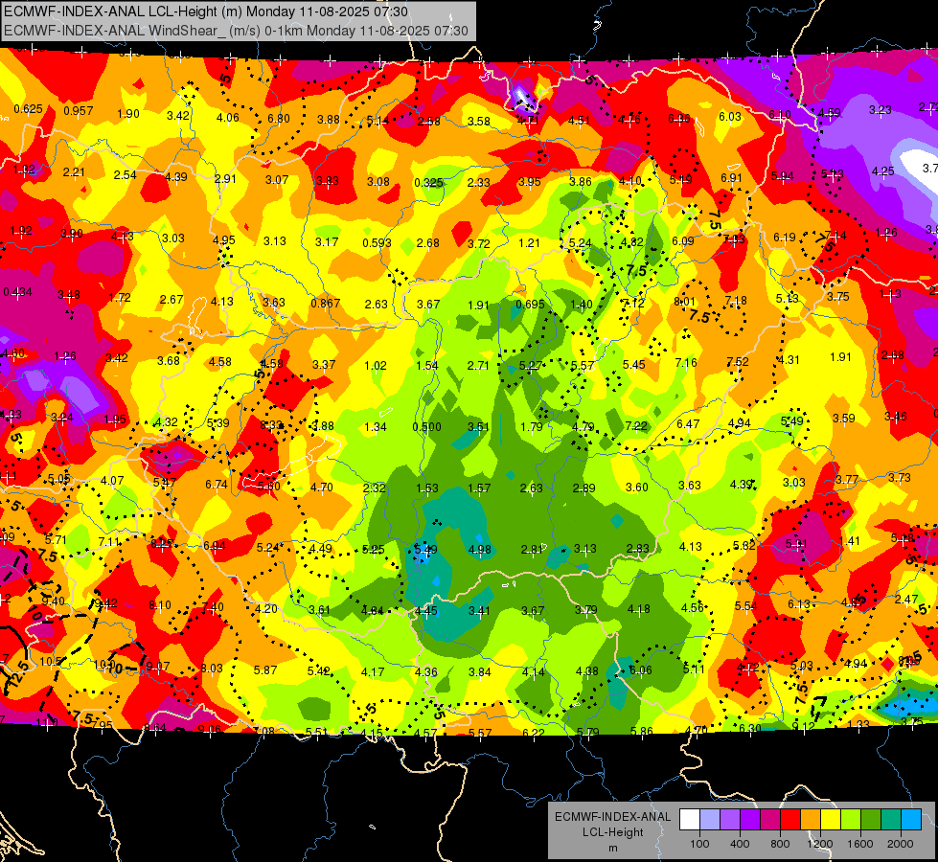Pick the orange legend swatch
This screenshot has width=938, height=862.
[x=811, y=820]
